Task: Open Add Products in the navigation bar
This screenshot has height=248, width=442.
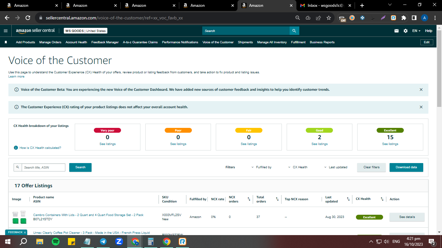Action: 26,42
